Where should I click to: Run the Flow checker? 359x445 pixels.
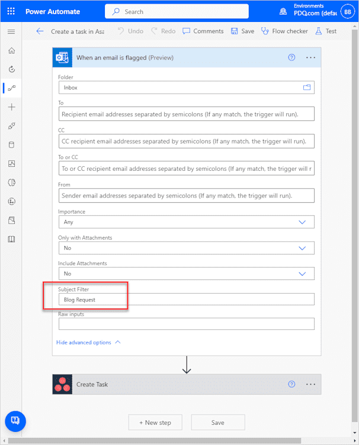(x=284, y=31)
